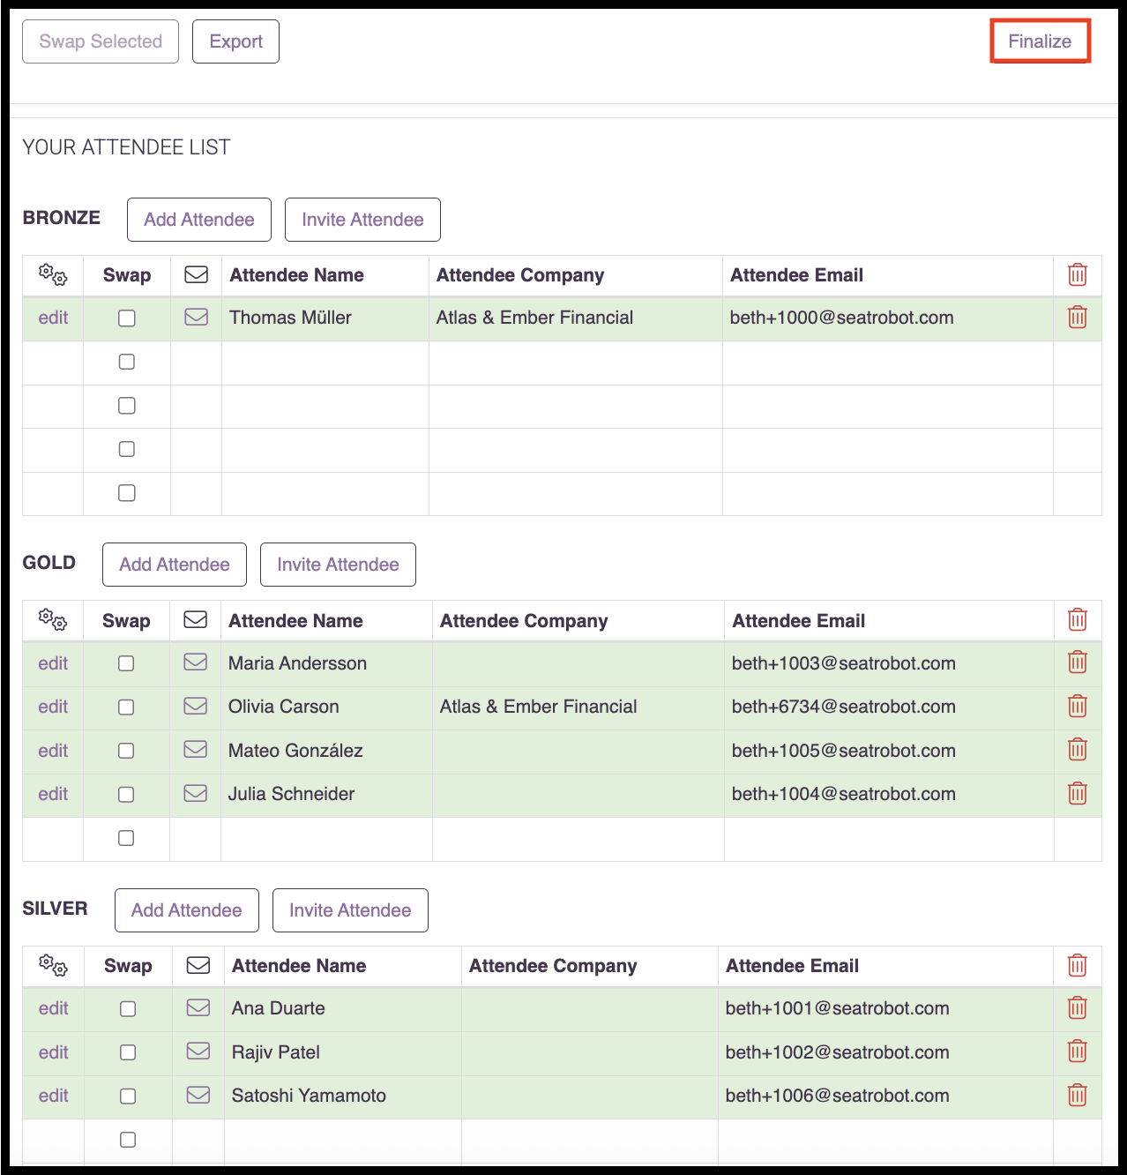Click the gears icon in Gold table header

pos(53,620)
